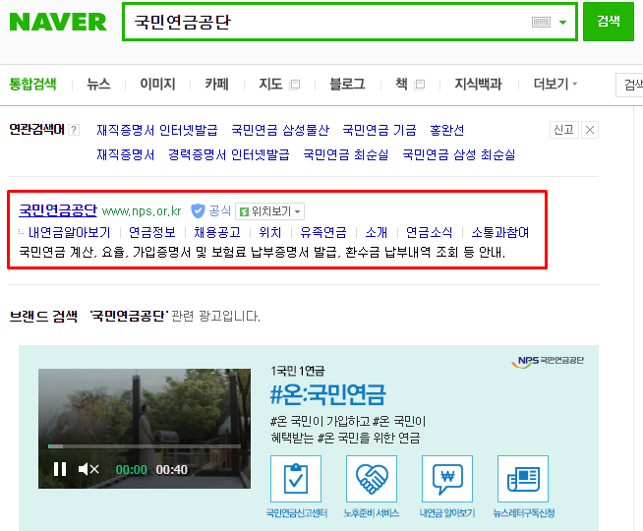Select the 통합검색 tab
The image size is (643, 531).
pyautogui.click(x=32, y=84)
